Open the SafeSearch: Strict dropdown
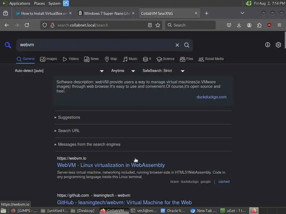The image size is (286, 214). (x=164, y=71)
